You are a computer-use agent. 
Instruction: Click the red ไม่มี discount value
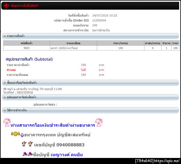click(x=83, y=70)
